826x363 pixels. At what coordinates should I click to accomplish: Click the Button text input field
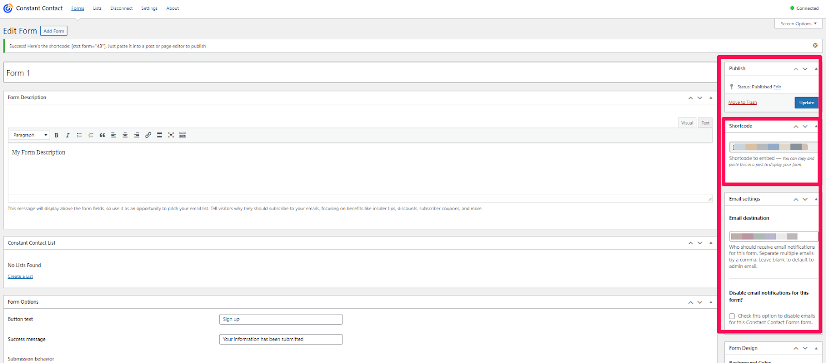280,319
